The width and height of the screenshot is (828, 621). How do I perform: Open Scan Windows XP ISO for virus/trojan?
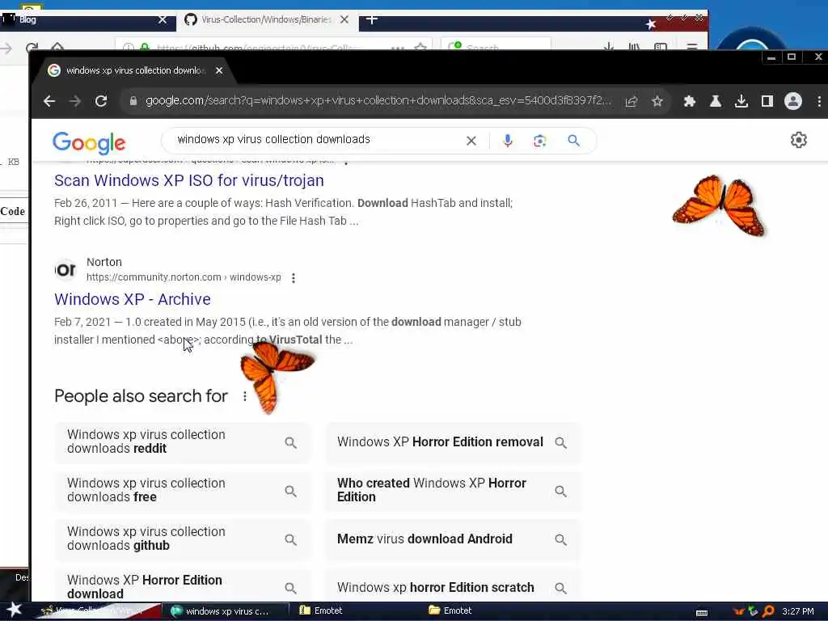[189, 180]
